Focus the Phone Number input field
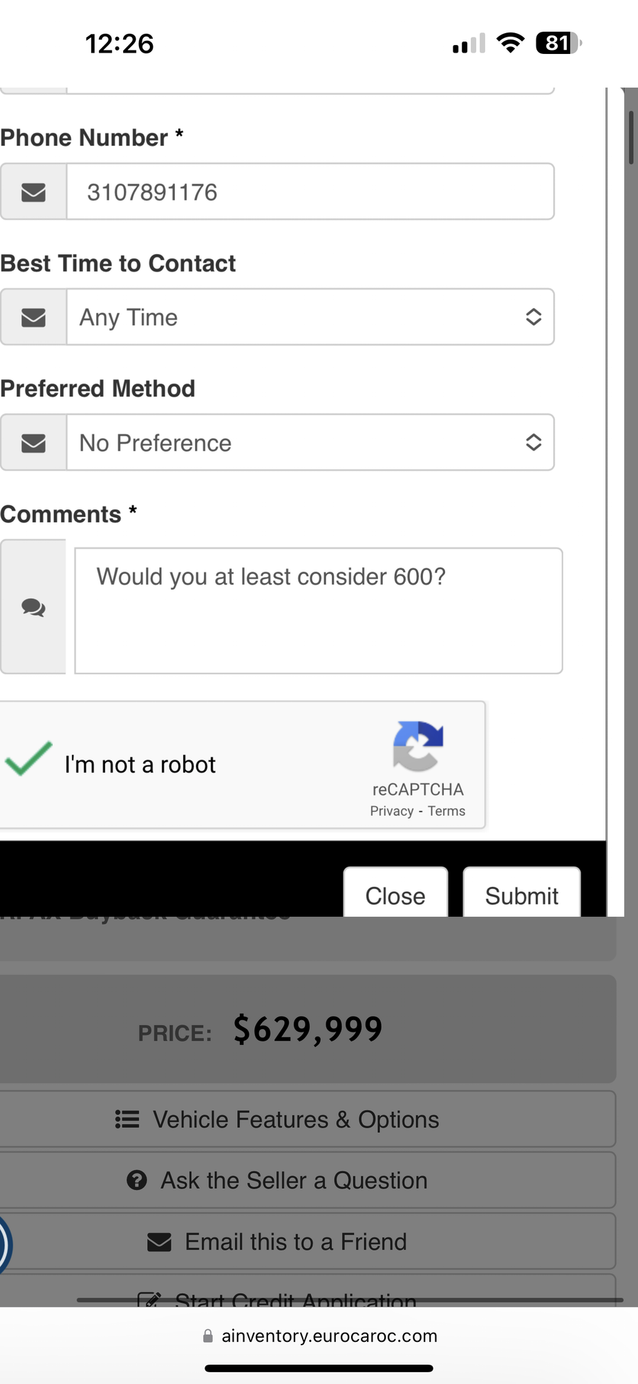 click(x=310, y=192)
